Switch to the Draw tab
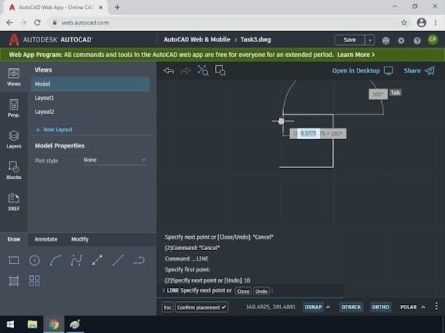Screen dimensions: 445x333 point(13,239)
